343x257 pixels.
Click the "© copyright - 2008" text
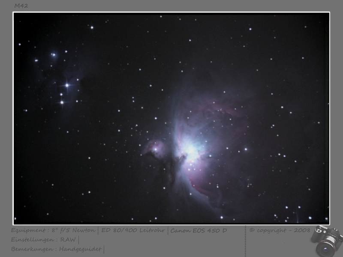pos(280,230)
